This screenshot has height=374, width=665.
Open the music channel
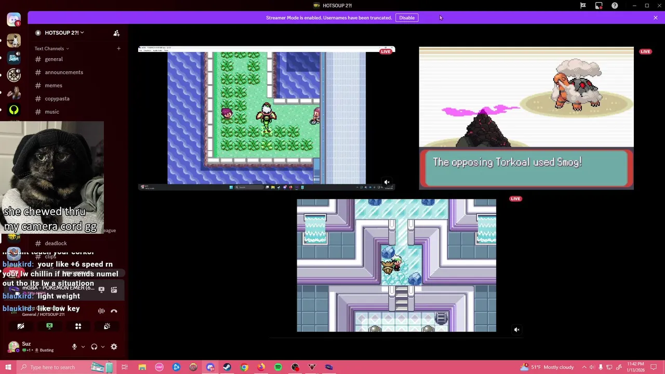(52, 112)
